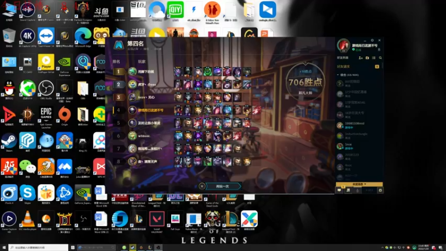Open the missions icon beside chat button
The image size is (446, 251).
coord(348,190)
